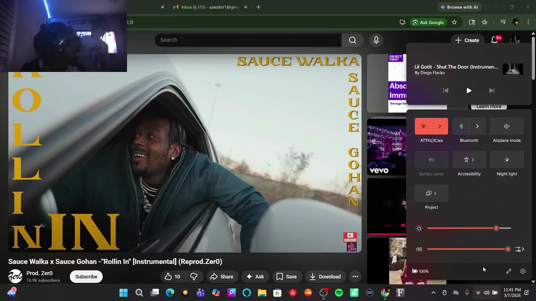The width and height of the screenshot is (536, 301).
Task: Save video to playlist
Action: click(286, 277)
